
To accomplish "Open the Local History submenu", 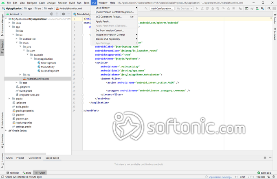I will coord(114,8).
